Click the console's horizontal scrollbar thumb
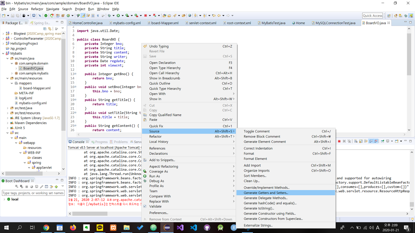Viewport: 415px width, 233px height. coord(90,214)
